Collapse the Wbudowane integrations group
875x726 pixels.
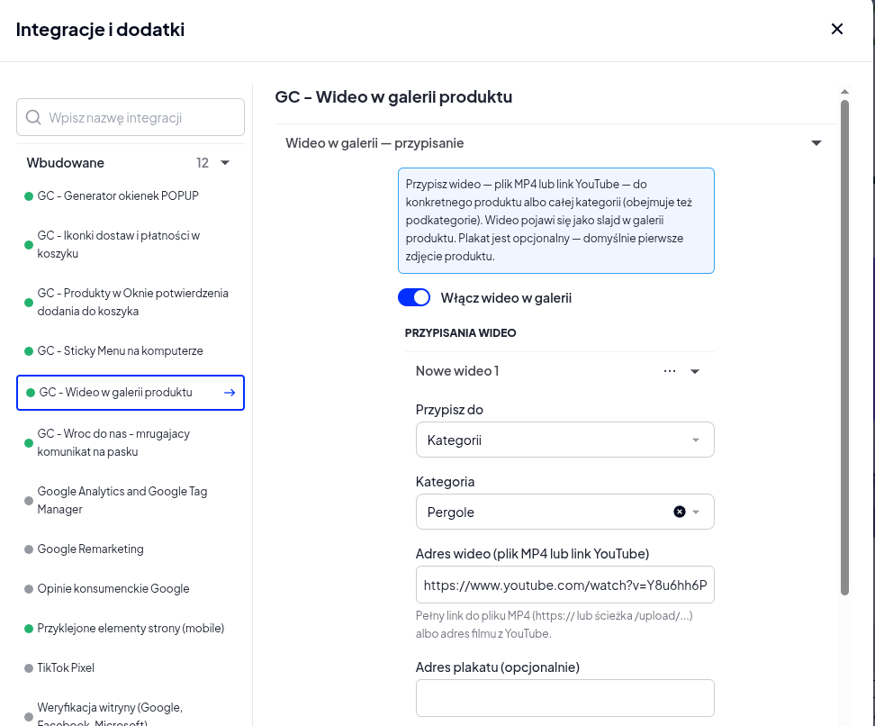click(225, 163)
